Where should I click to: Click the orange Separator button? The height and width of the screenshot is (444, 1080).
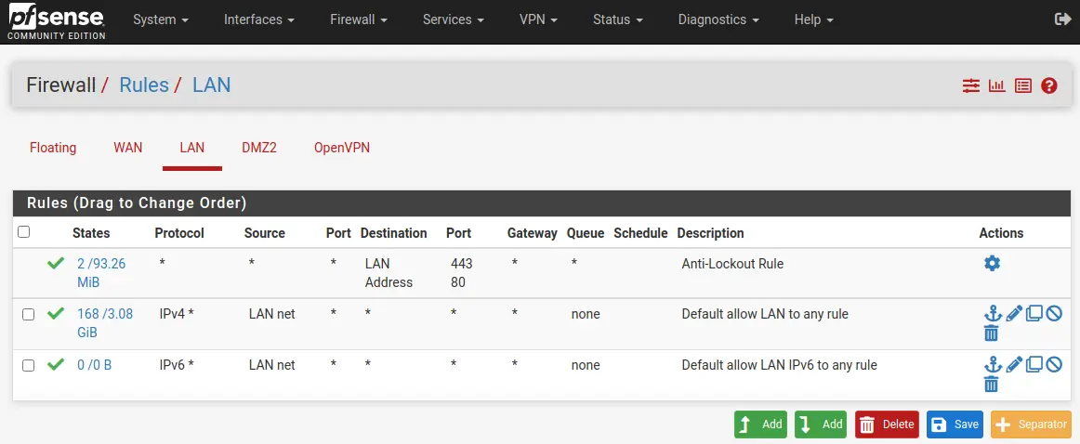1031,424
